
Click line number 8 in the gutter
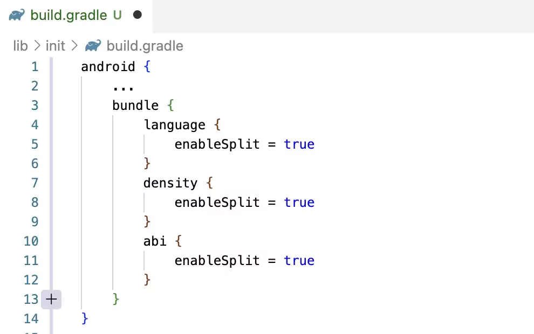click(35, 203)
